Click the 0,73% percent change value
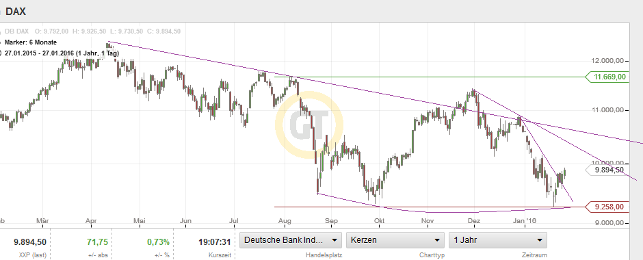 tap(157, 242)
